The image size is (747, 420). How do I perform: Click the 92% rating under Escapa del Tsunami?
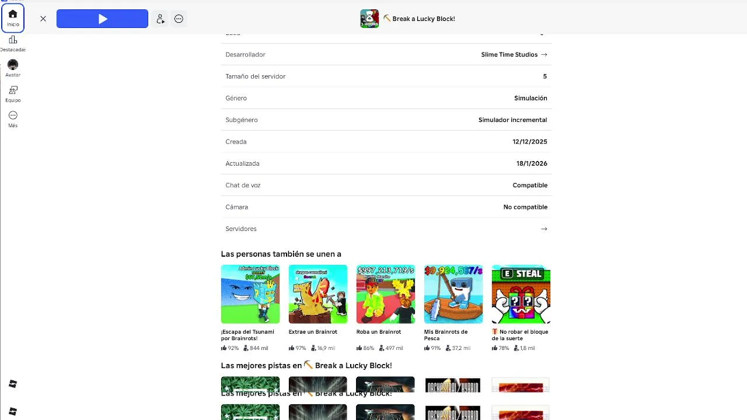tap(230, 348)
